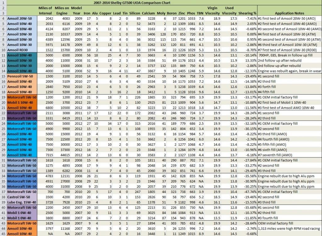Viewport: 322px width, 236px height.
Task: Click the 'Lube Eng. 15W-40' cell
Action: [x=22, y=202]
